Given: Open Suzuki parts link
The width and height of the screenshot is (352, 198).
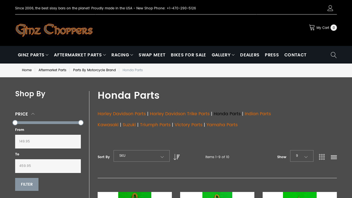Looking at the screenshot, I should pos(129,125).
